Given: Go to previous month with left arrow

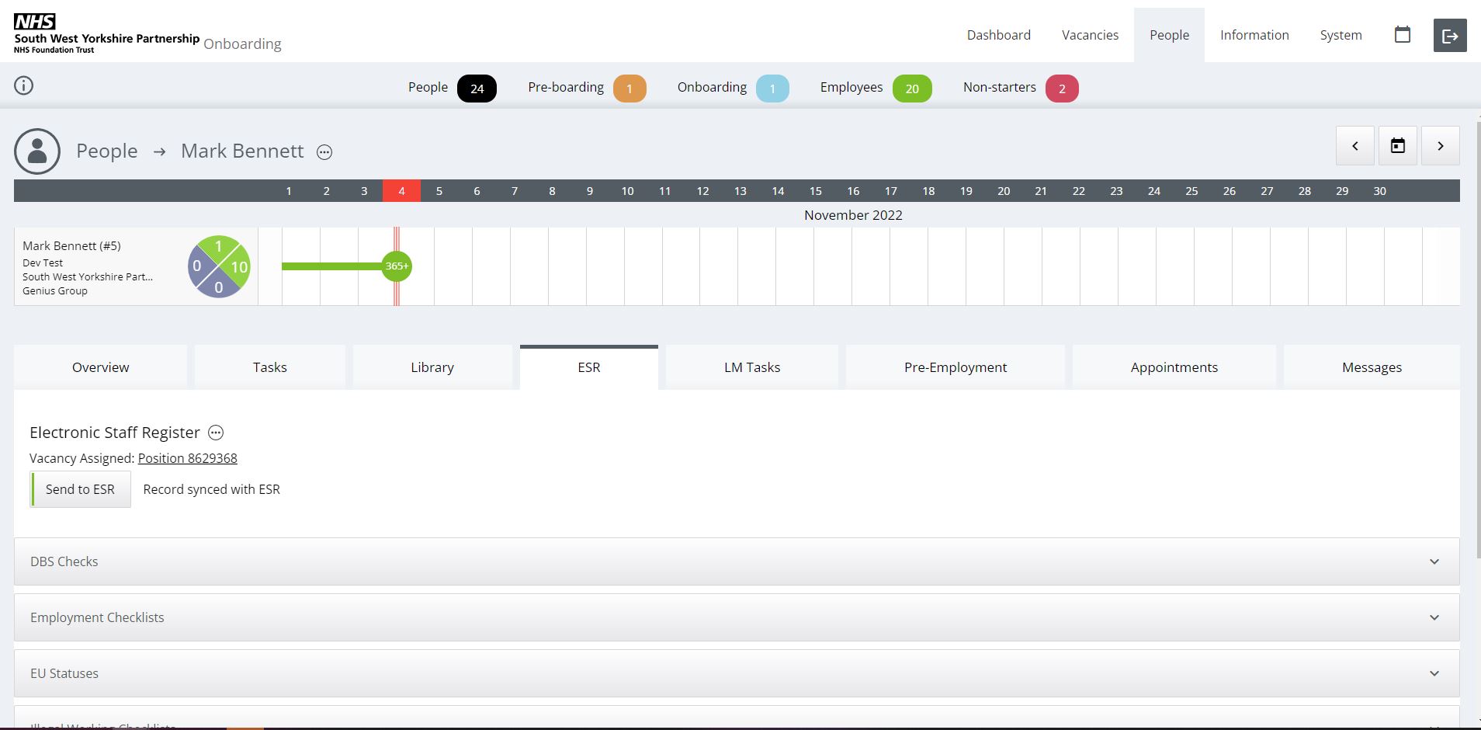Looking at the screenshot, I should [x=1354, y=146].
